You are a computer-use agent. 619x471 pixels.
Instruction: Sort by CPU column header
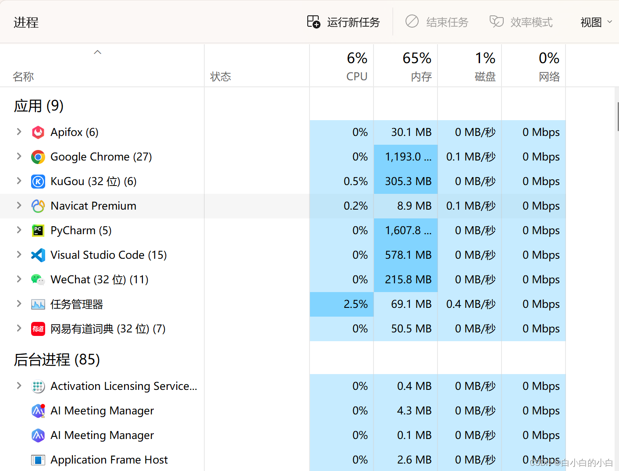[x=342, y=65]
